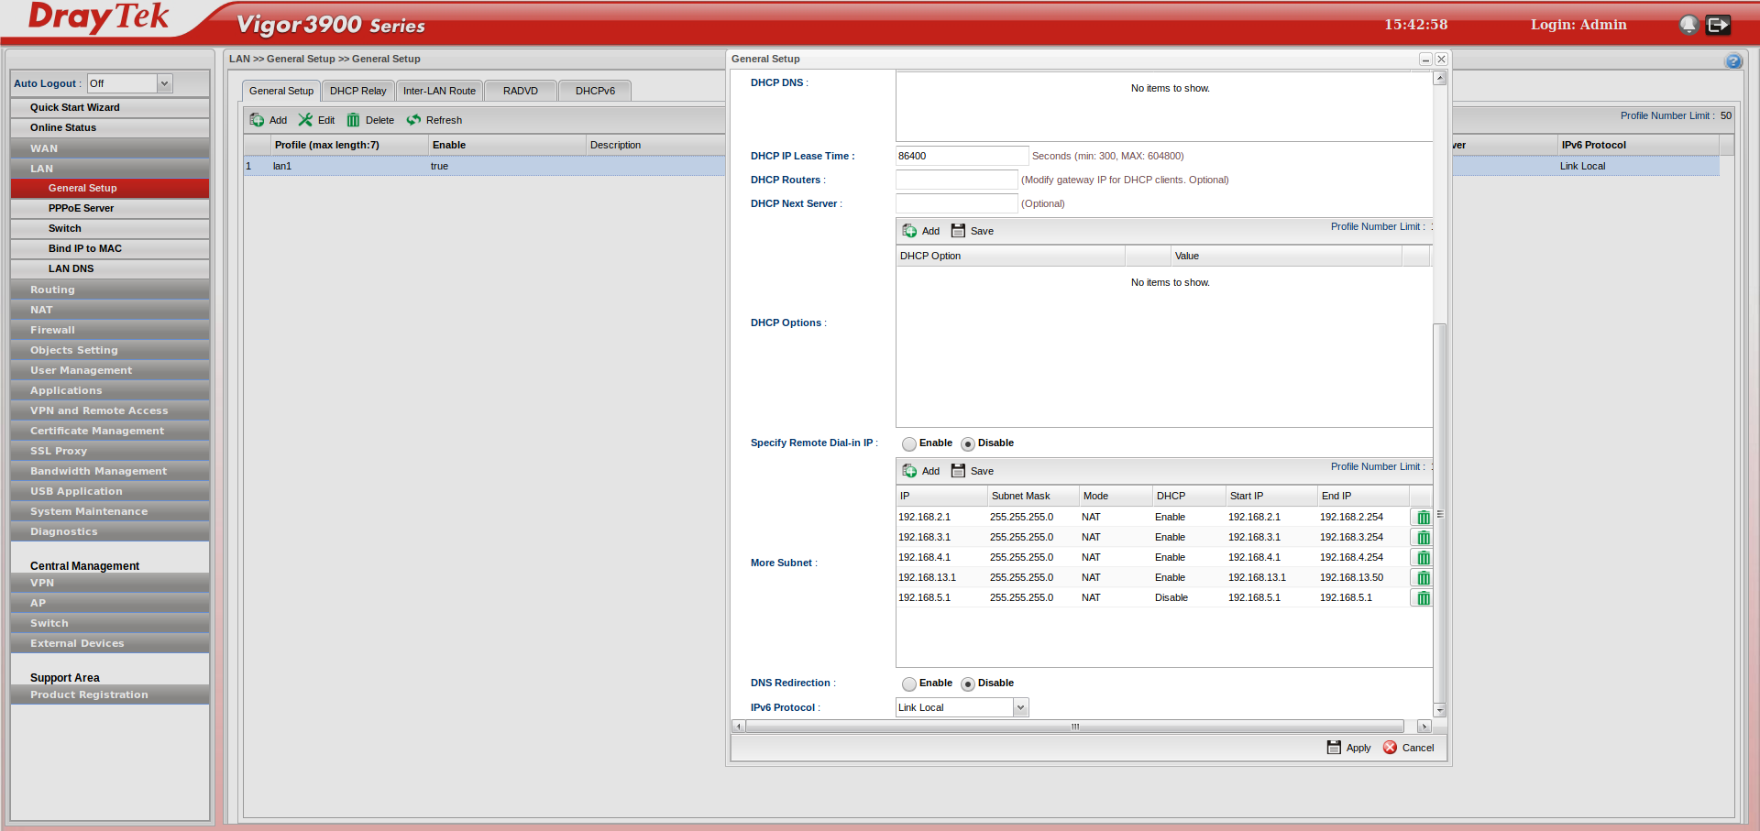Screen dimensions: 1760x831
Task: Select Disable for DNS Redirection
Action: click(x=968, y=683)
